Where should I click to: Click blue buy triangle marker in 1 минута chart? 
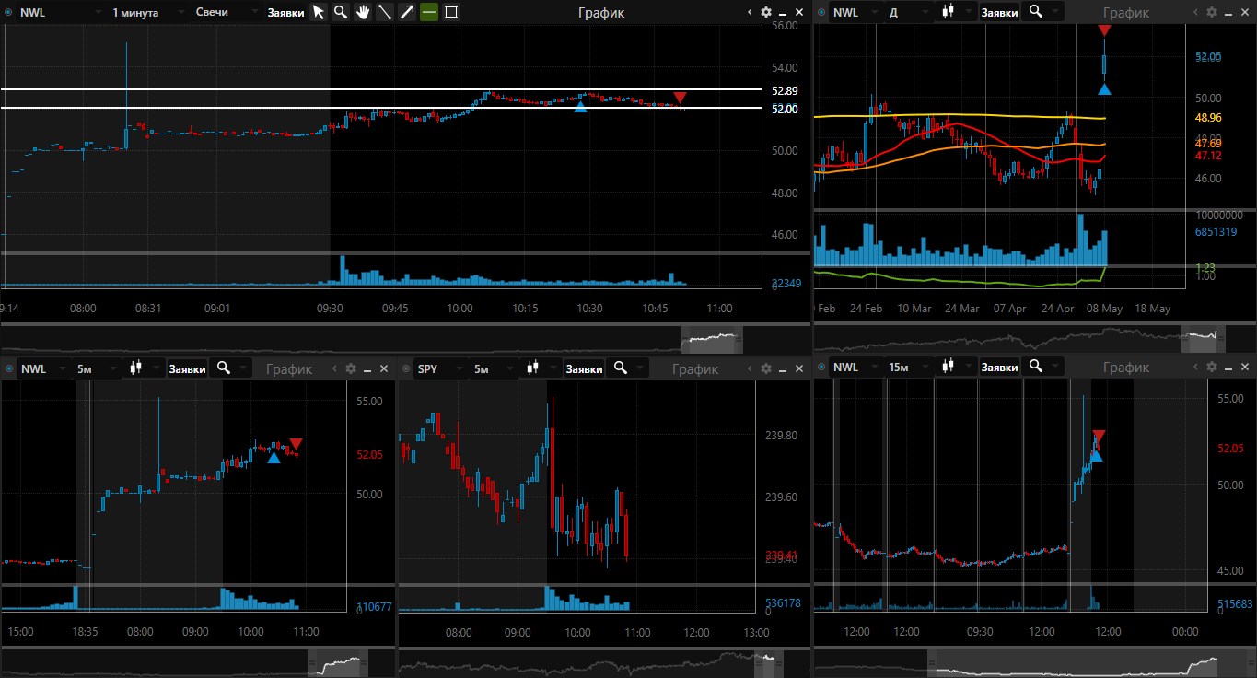click(580, 108)
